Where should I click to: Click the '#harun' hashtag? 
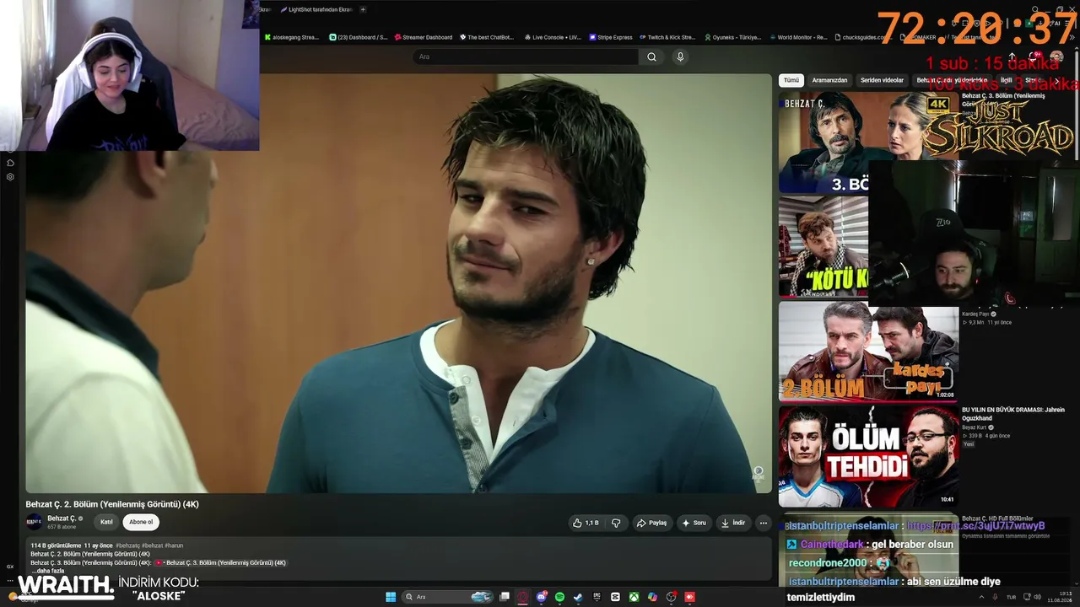coord(174,545)
